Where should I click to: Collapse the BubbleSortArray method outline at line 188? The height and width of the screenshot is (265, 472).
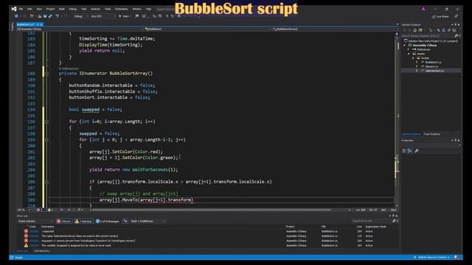pos(46,74)
